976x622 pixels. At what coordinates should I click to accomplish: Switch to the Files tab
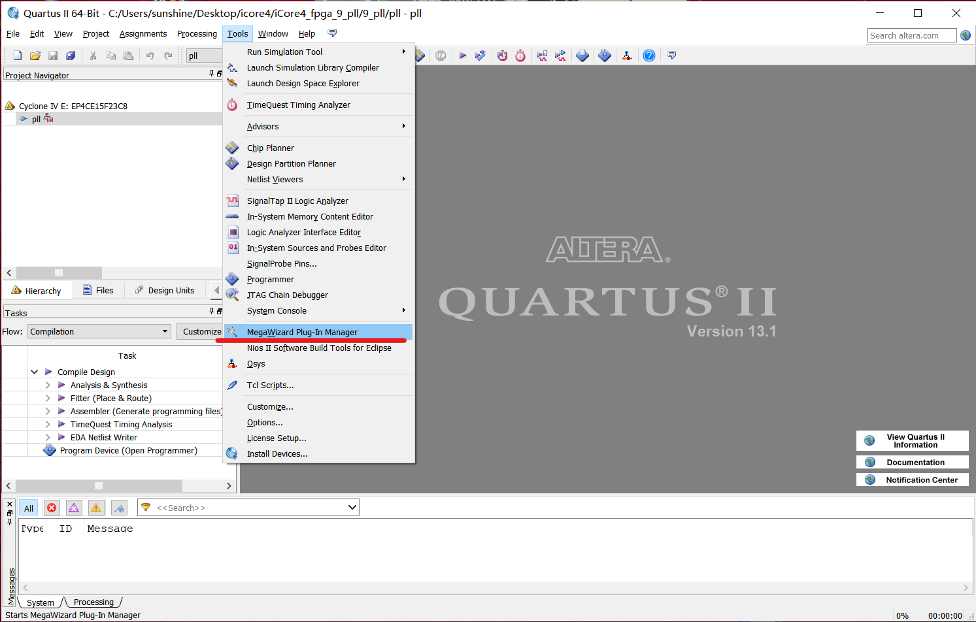pos(99,291)
